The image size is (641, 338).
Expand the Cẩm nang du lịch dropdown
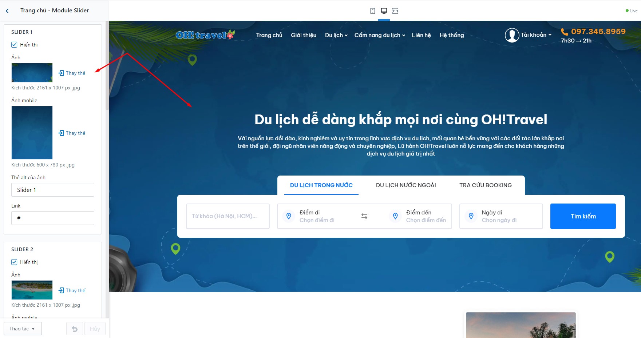[x=380, y=35]
